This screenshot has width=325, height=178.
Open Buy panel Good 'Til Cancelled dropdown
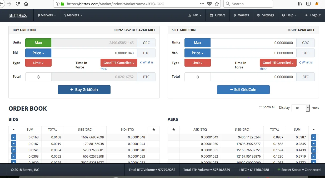(119, 63)
